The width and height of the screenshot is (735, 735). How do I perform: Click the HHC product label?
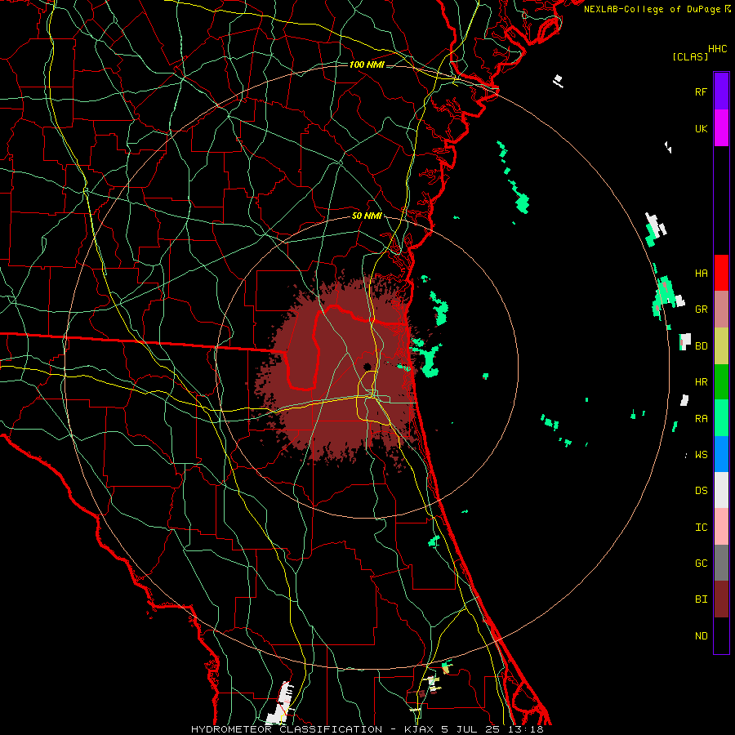[718, 49]
